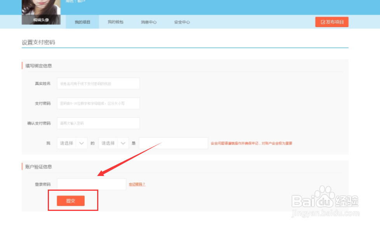380x226 pixels.
Task: Click the 支付密码 password input field
Action: [98, 103]
